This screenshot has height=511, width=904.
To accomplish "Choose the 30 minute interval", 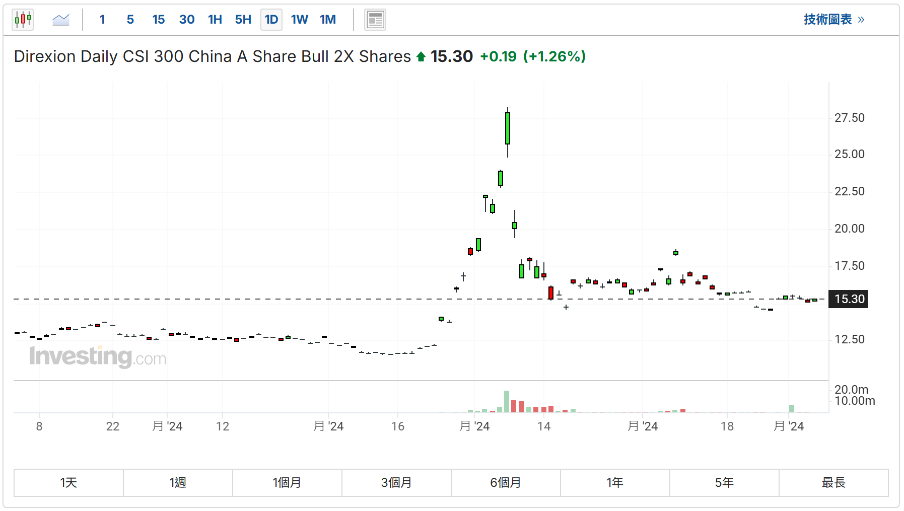I will [x=187, y=20].
